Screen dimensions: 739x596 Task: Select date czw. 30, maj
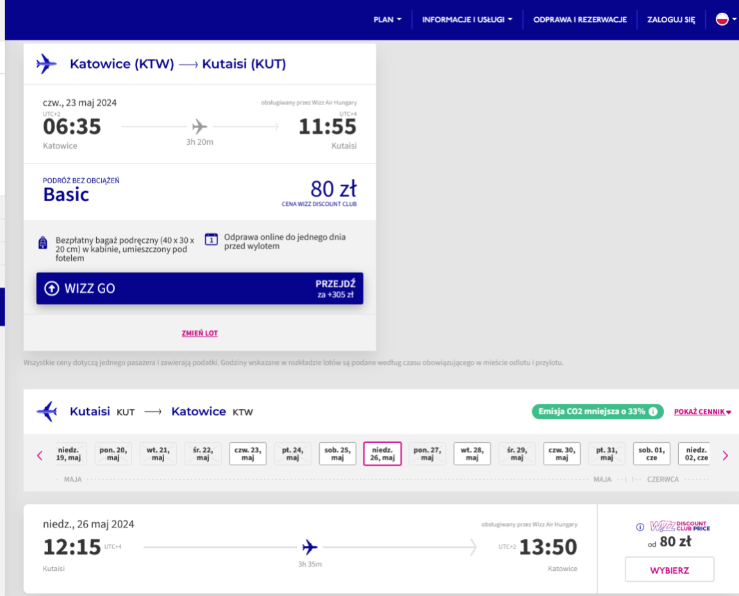(562, 454)
